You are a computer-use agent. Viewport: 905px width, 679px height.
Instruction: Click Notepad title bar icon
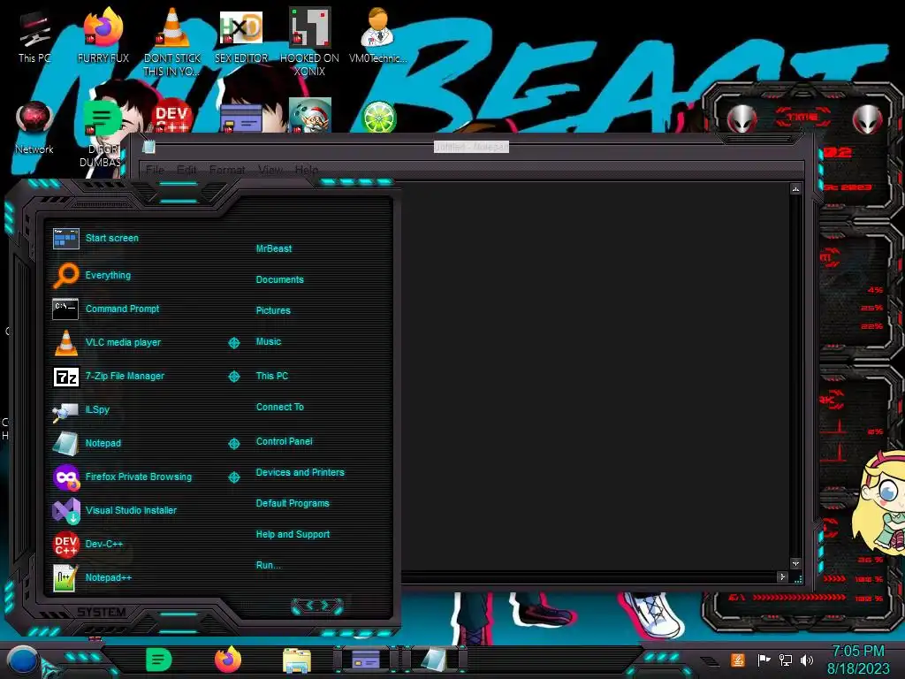pos(148,147)
